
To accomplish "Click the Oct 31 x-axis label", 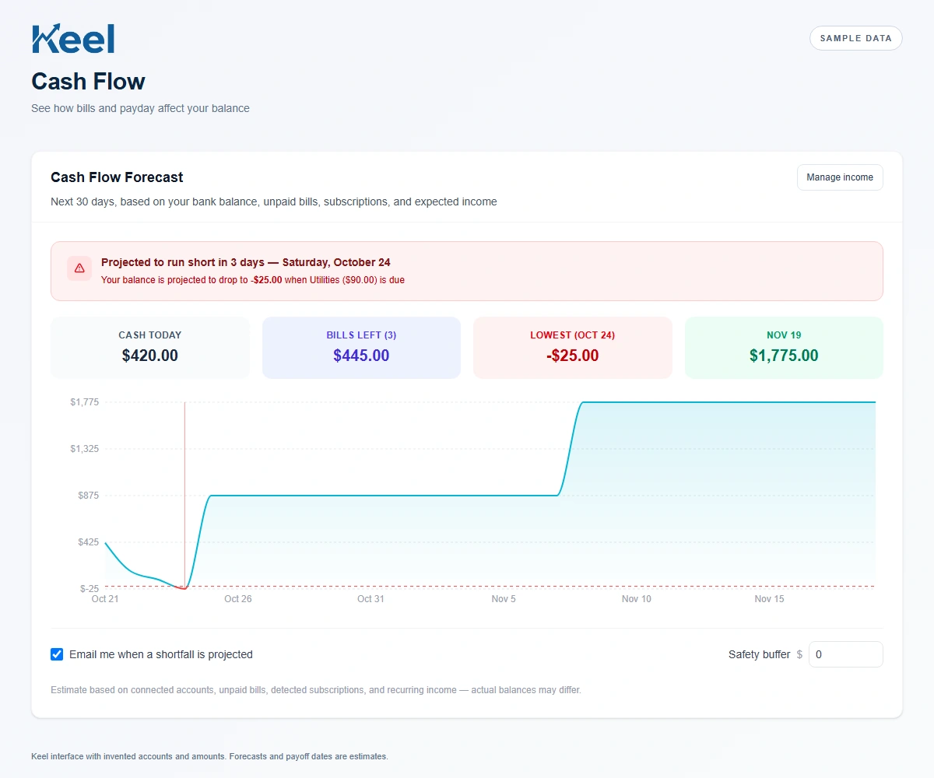I will tap(370, 599).
